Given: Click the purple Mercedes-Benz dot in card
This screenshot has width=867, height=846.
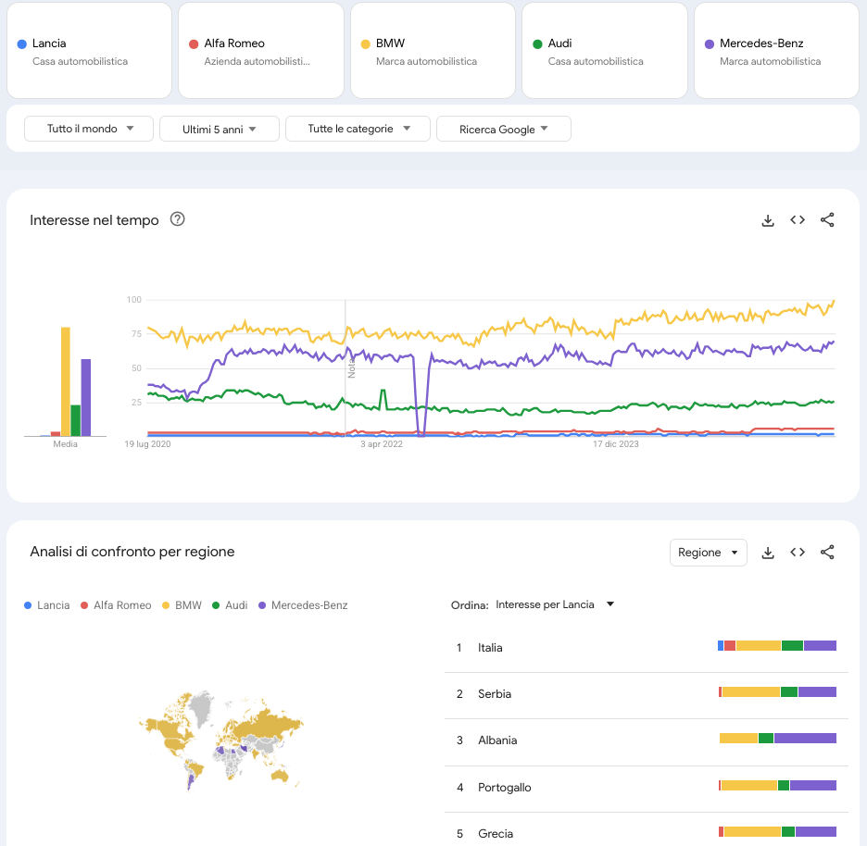Looking at the screenshot, I should tap(710, 44).
